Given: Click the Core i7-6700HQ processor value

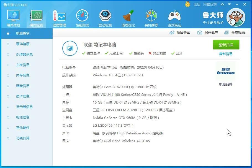Looking at the screenshot, I should click(125, 87).
